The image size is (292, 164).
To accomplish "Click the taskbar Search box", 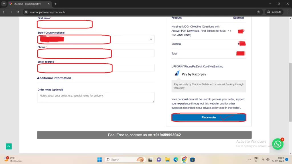I will pos(125,159).
